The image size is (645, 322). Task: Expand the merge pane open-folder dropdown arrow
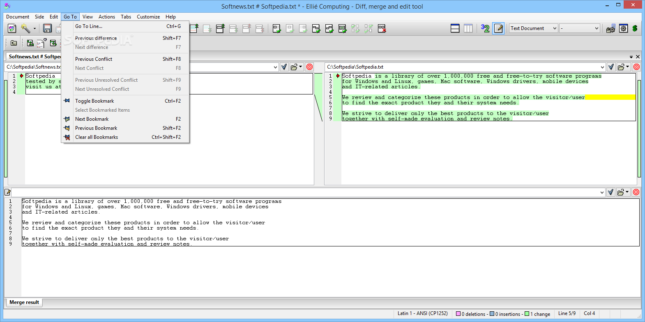click(627, 192)
